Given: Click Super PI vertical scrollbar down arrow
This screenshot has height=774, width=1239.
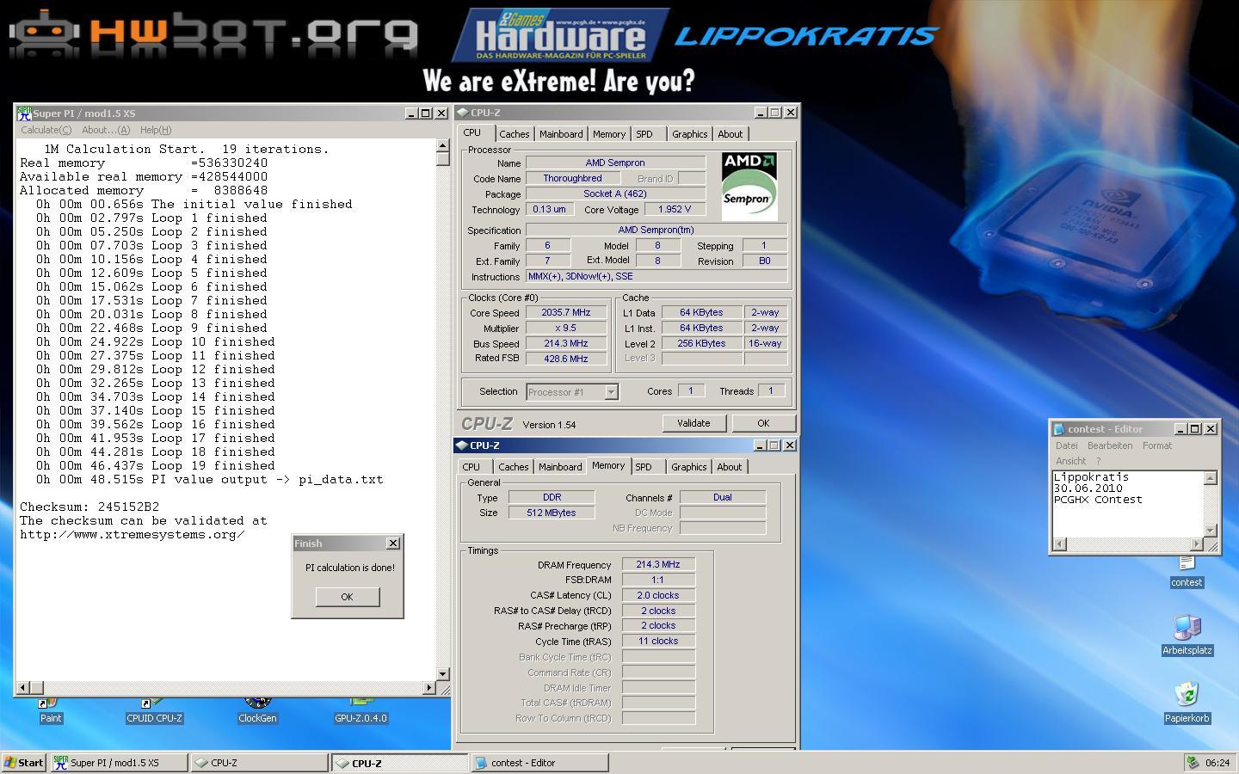Looking at the screenshot, I should pos(443,674).
